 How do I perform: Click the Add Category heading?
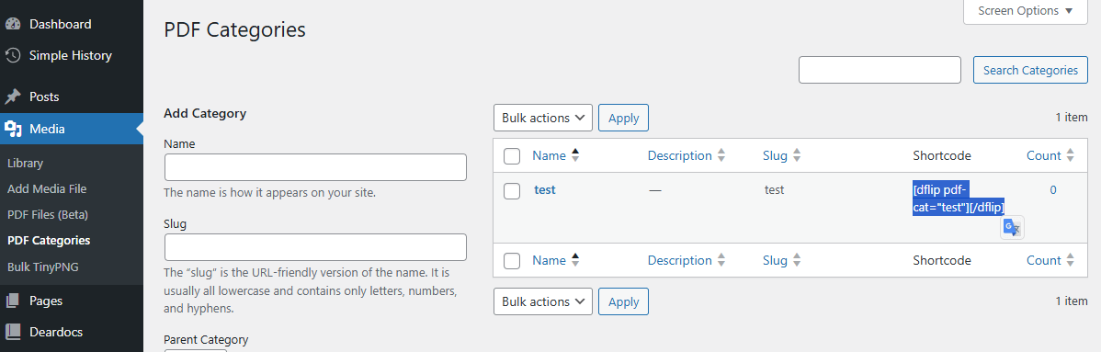(205, 114)
